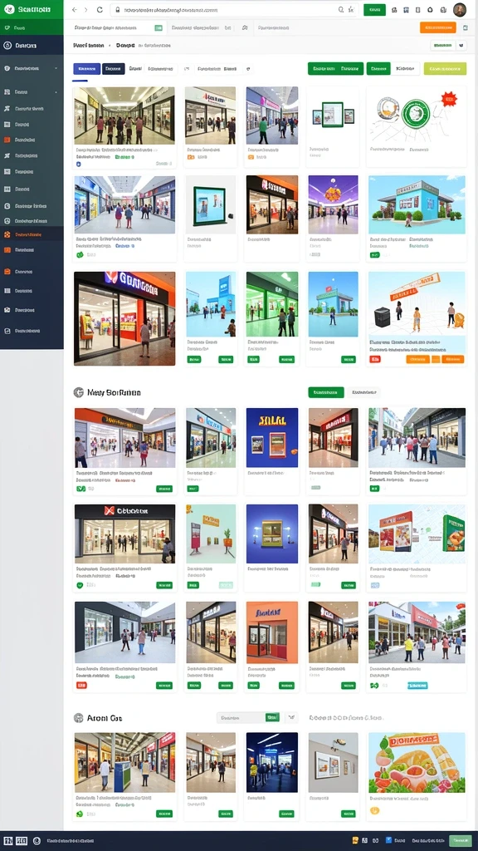Select the blue active filter tab
The width and height of the screenshot is (478, 851).
86,69
